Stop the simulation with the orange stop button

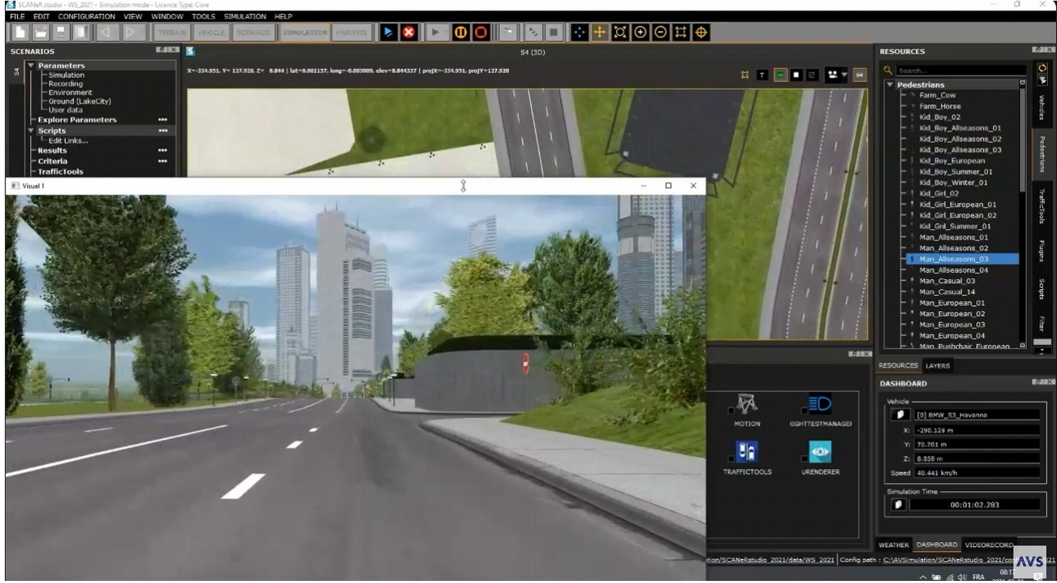pyautogui.click(x=481, y=32)
